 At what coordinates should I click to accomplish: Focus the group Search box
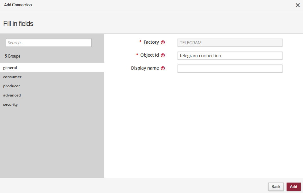click(x=49, y=43)
